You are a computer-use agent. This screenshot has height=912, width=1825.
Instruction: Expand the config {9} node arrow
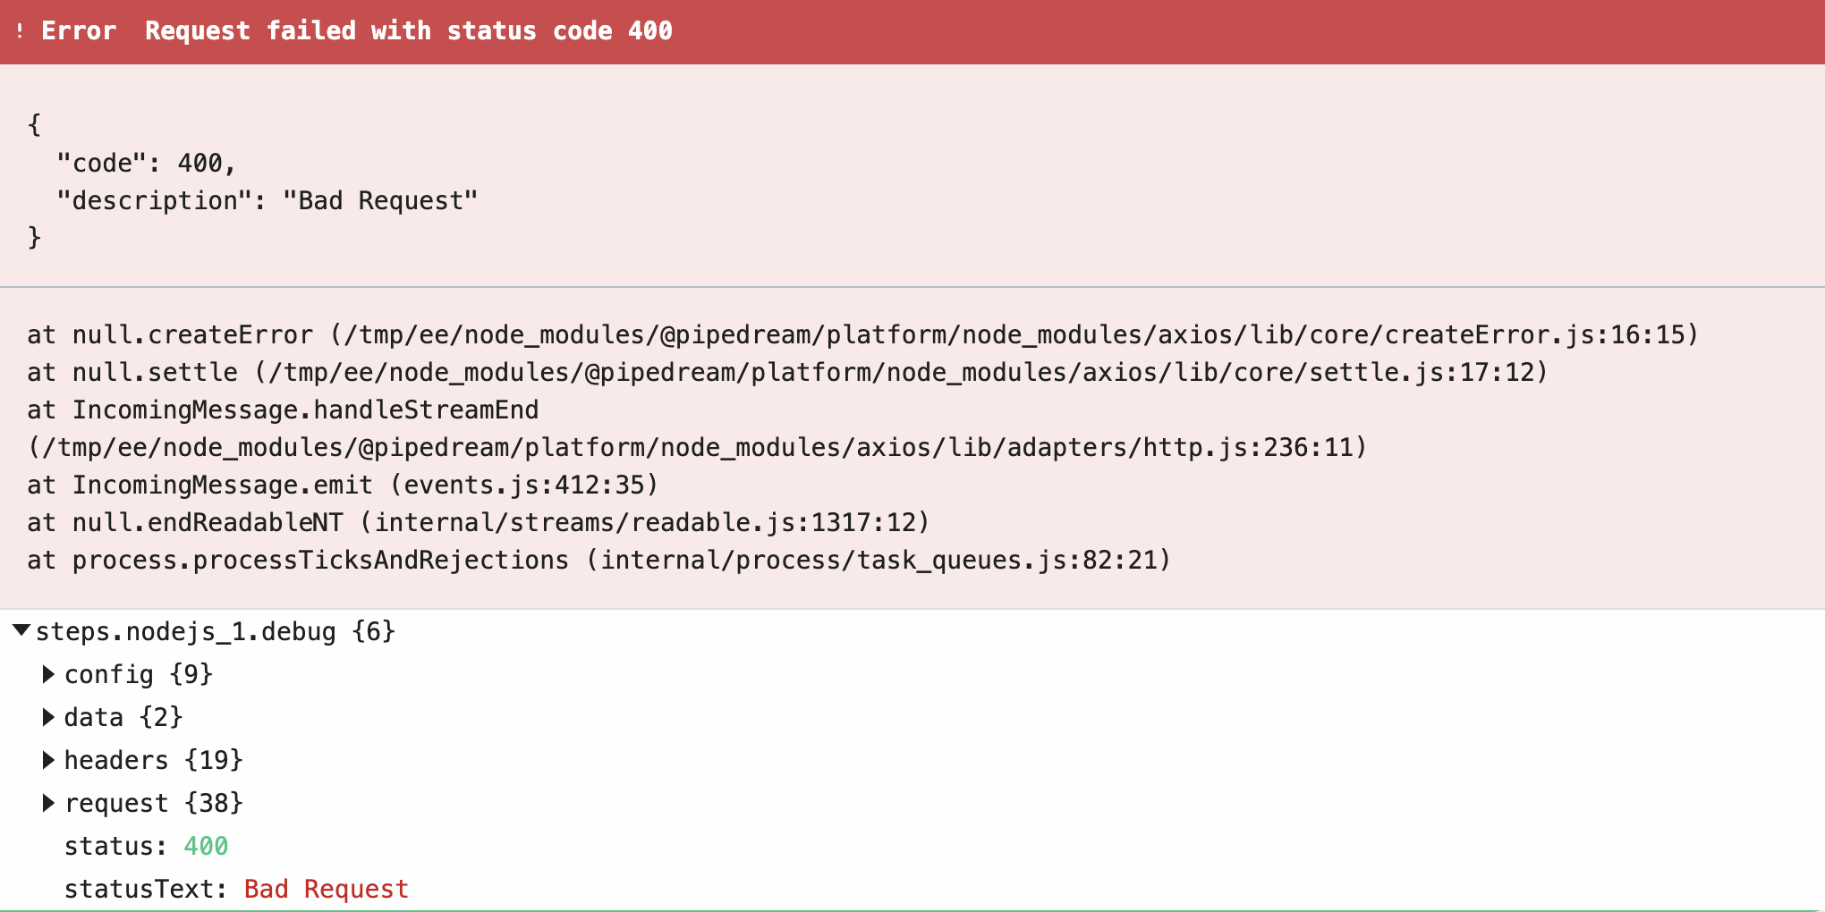(48, 674)
